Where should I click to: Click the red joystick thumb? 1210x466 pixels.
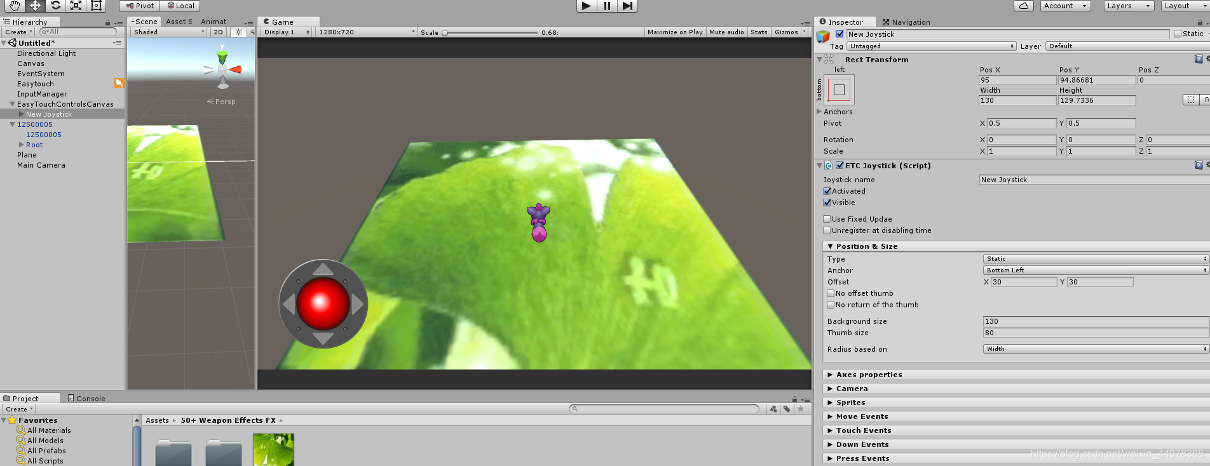[323, 303]
